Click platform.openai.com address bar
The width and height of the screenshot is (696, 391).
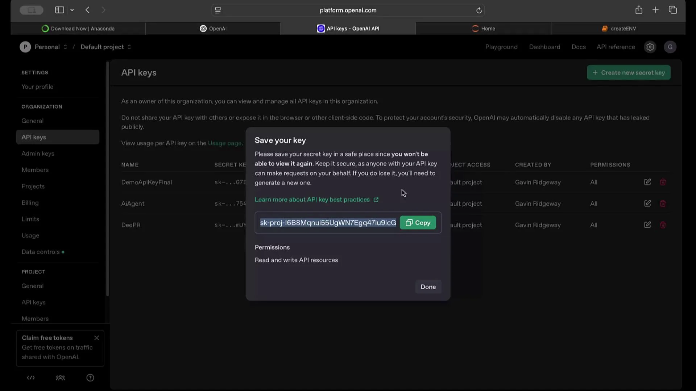348,10
